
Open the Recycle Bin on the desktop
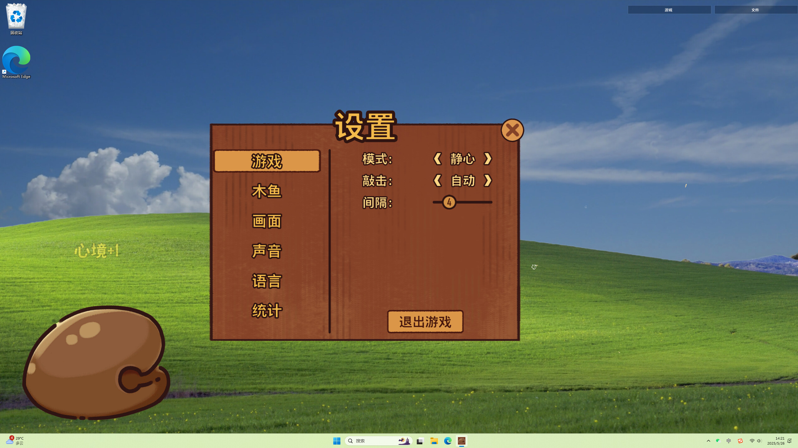[x=16, y=17]
